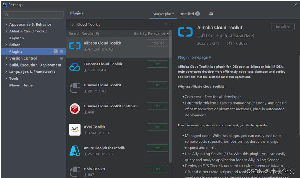Click the Plugins update count badge in sidebar
Image resolution: width=300 pixels, height=178 pixels.
(55, 51)
